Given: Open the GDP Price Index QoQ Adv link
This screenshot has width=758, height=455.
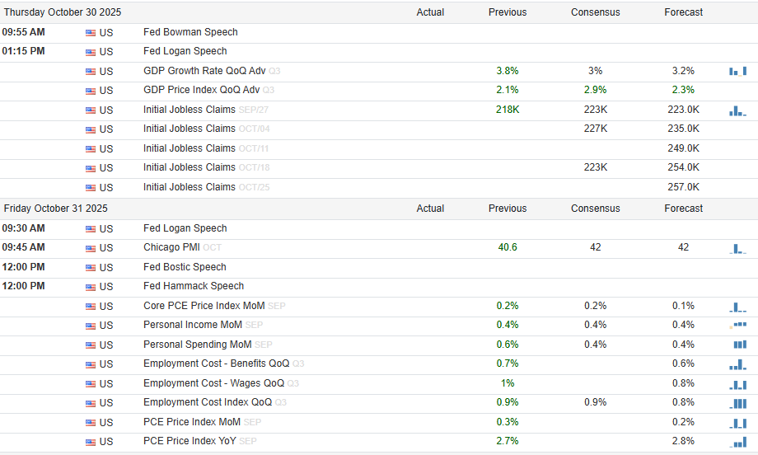Looking at the screenshot, I should point(201,90).
